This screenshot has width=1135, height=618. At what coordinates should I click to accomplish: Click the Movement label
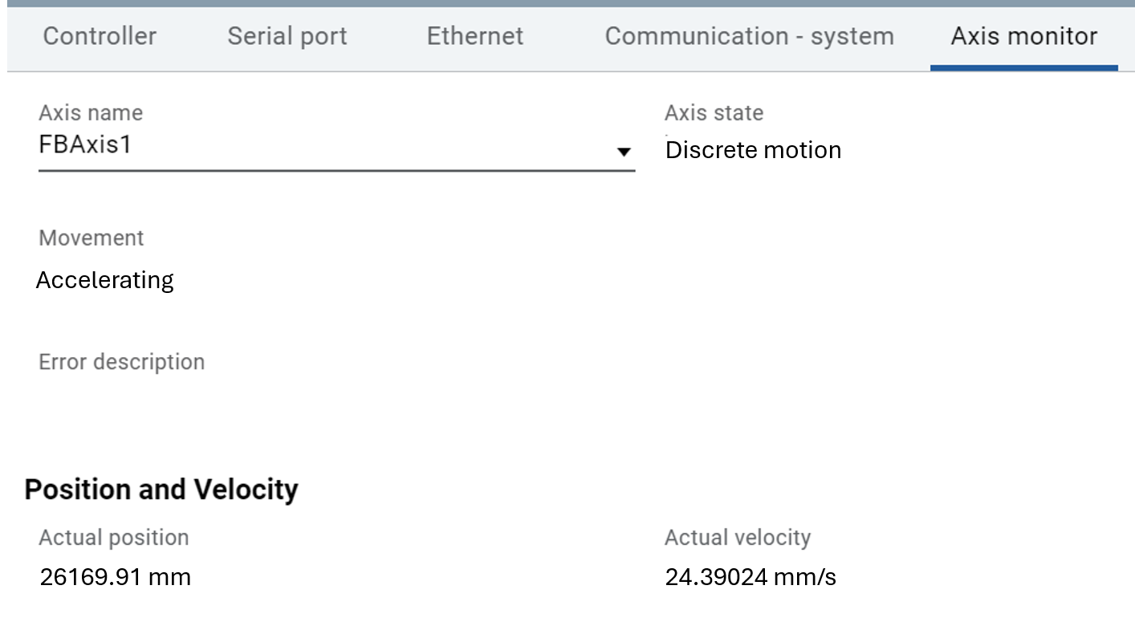92,238
